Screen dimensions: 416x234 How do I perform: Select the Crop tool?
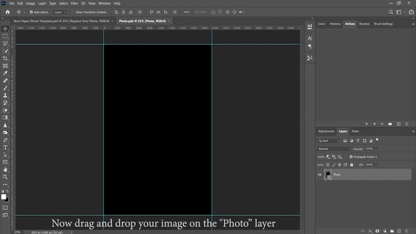(5, 58)
